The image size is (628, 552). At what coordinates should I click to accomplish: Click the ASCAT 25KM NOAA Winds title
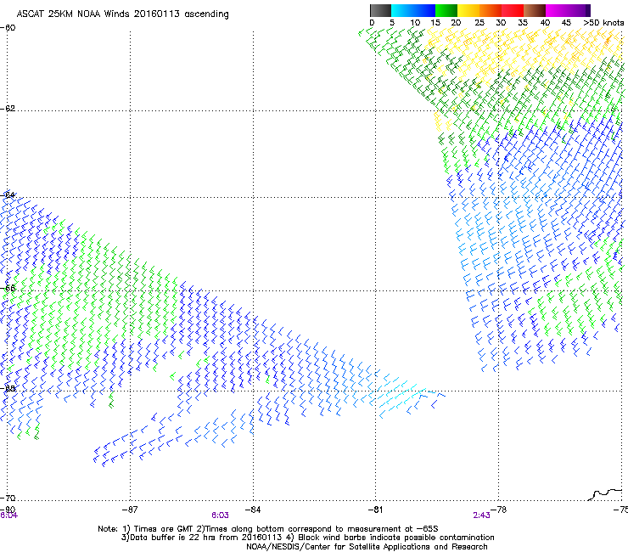(122, 14)
